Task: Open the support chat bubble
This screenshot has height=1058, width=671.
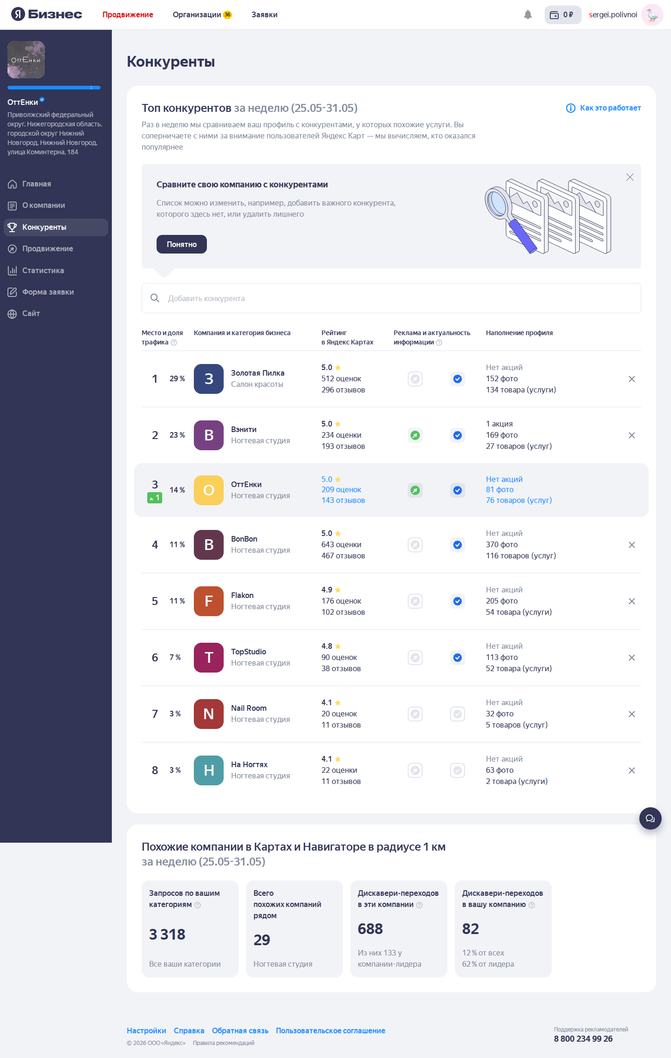Action: coord(650,818)
